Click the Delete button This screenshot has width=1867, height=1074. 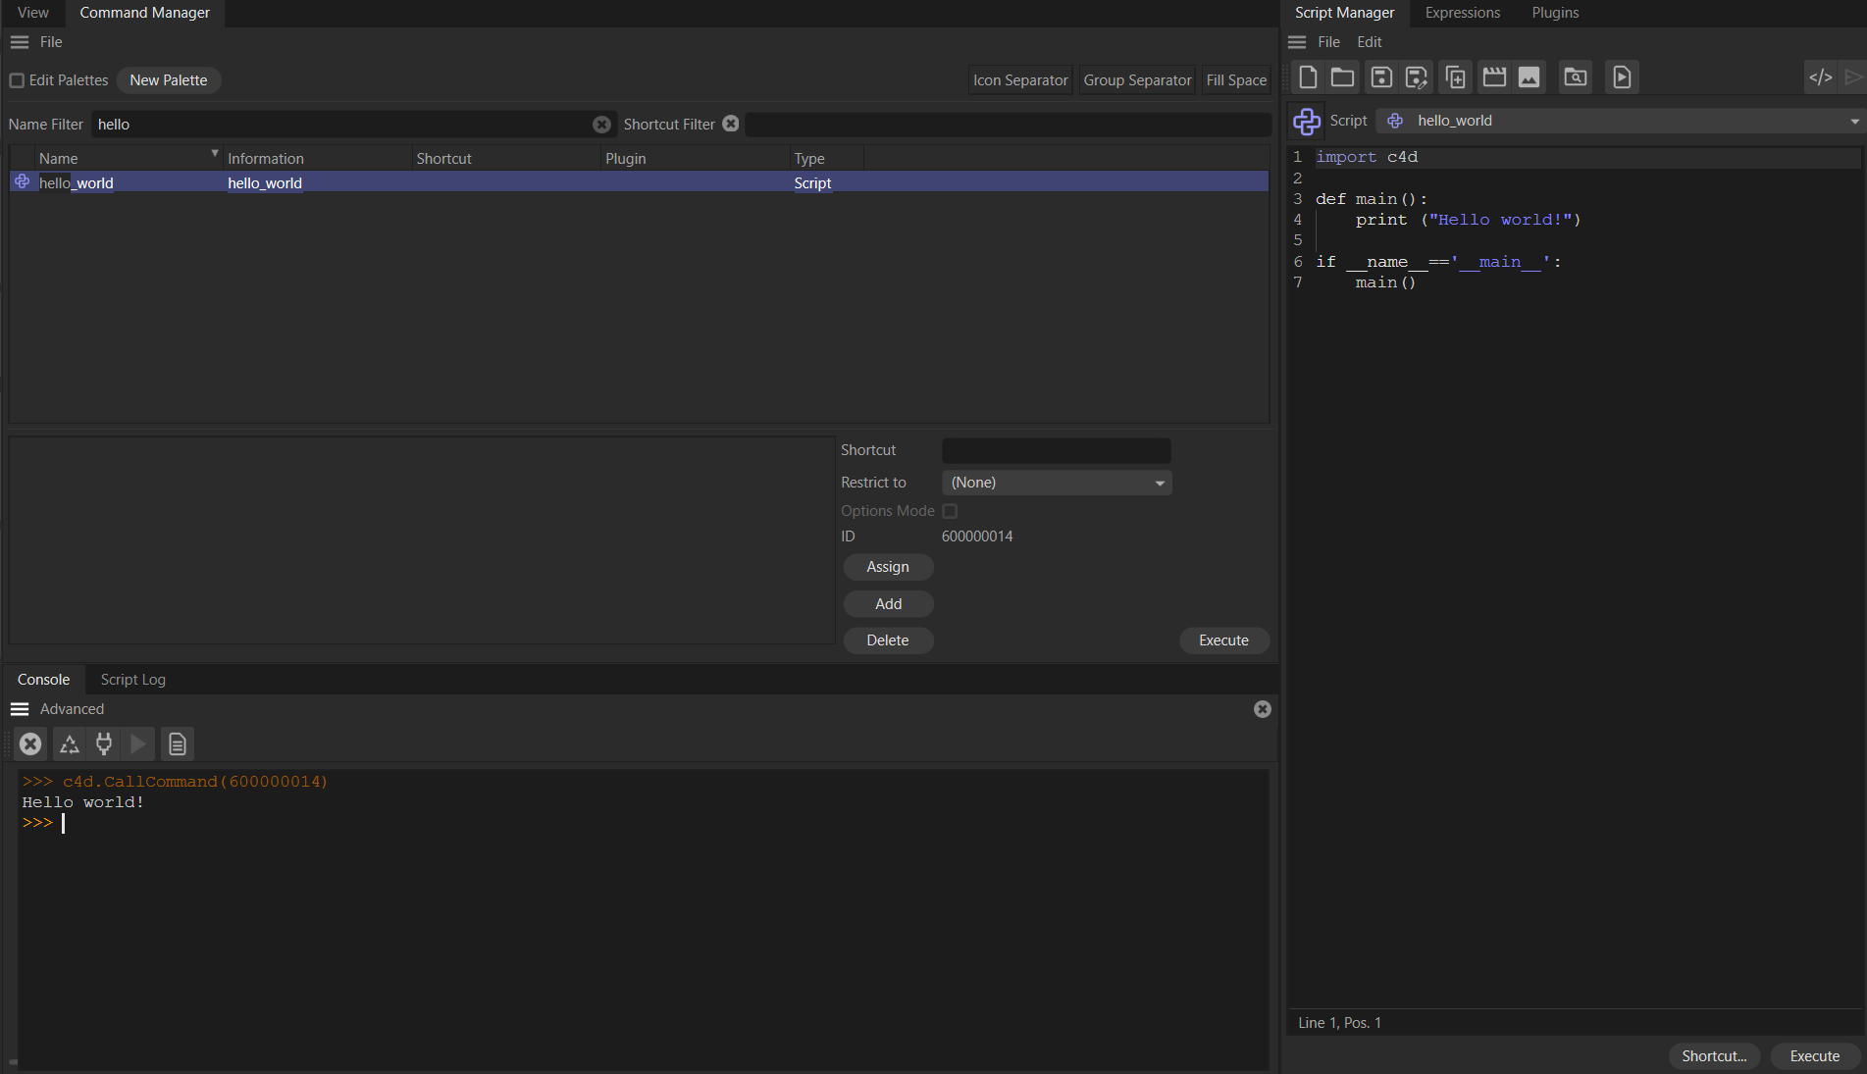[888, 640]
